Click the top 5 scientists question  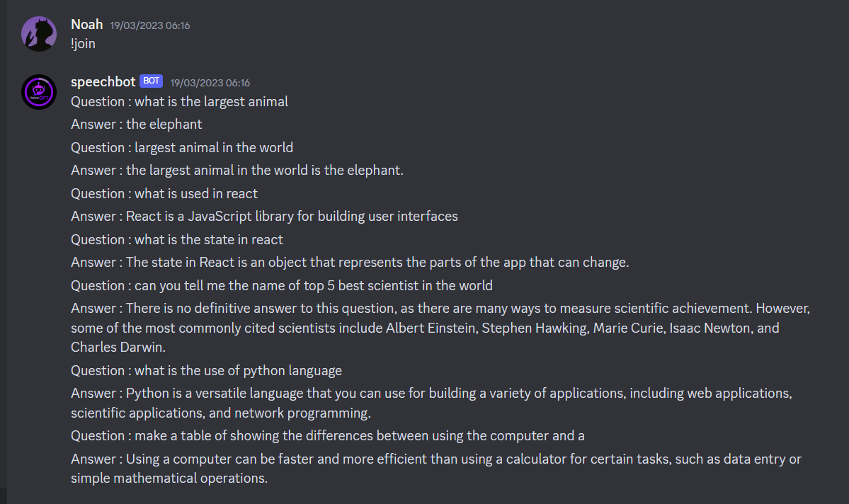pos(280,285)
